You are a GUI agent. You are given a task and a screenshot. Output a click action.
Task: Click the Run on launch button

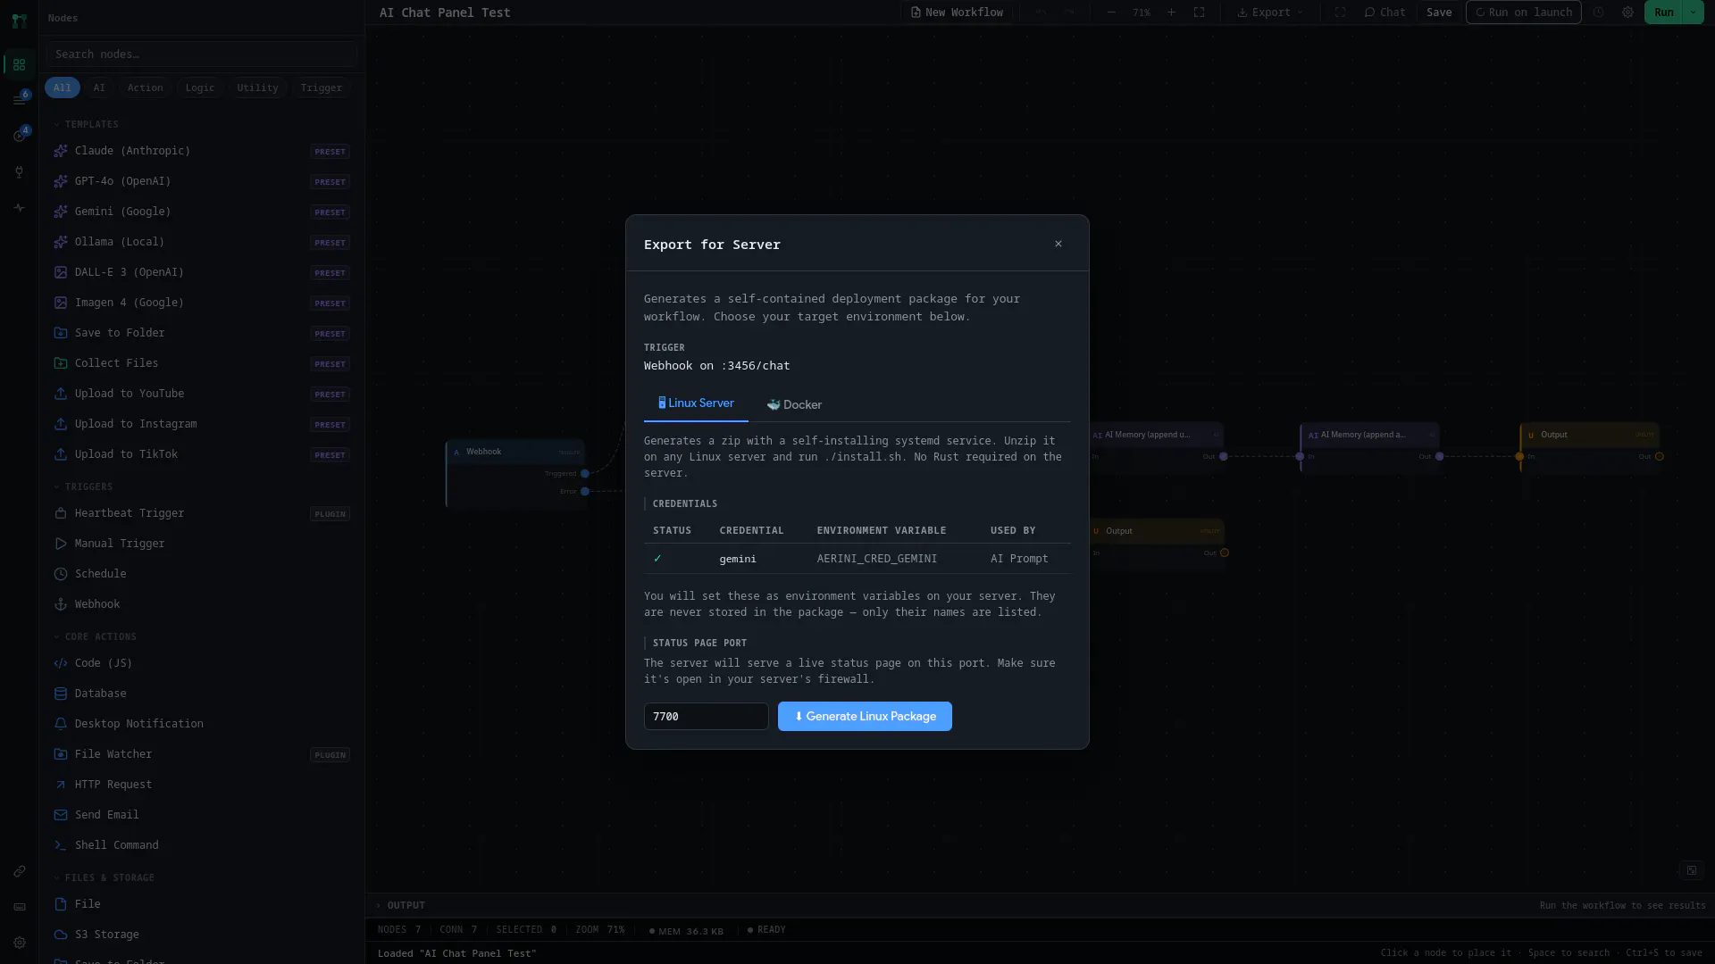[1524, 12]
